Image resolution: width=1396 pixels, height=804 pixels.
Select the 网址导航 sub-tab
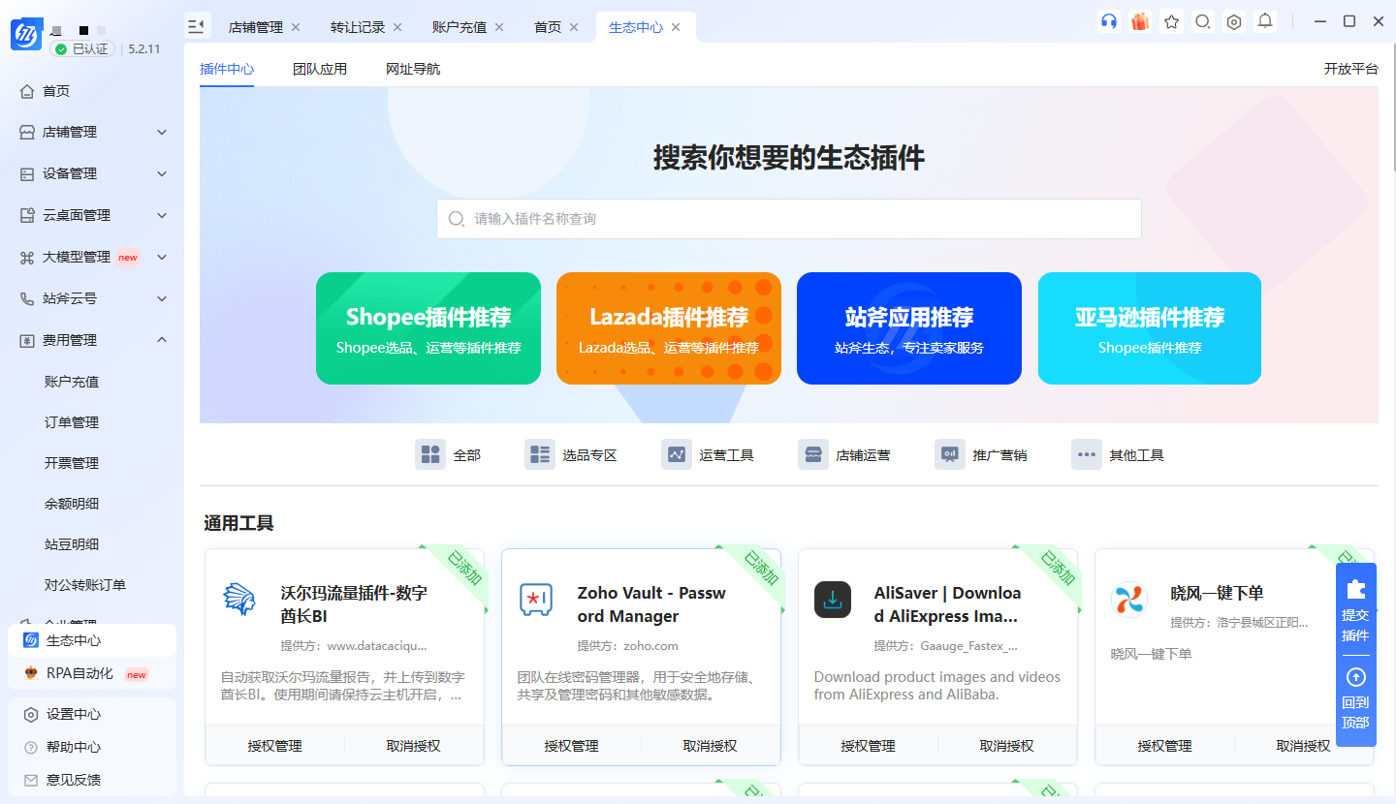coord(413,69)
